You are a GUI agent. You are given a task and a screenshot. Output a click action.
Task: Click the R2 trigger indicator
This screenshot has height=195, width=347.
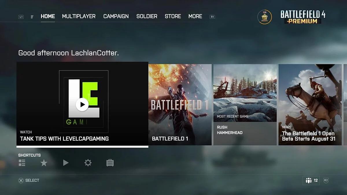pyautogui.click(x=326, y=181)
